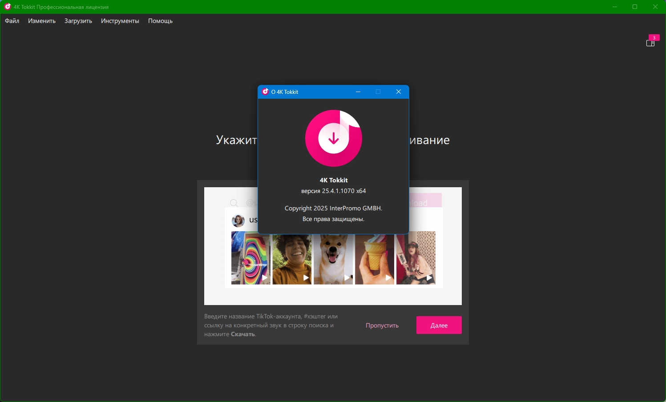The width and height of the screenshot is (666, 402).
Task: Click the bold 4K Tokkit name in dialog
Action: 334,180
